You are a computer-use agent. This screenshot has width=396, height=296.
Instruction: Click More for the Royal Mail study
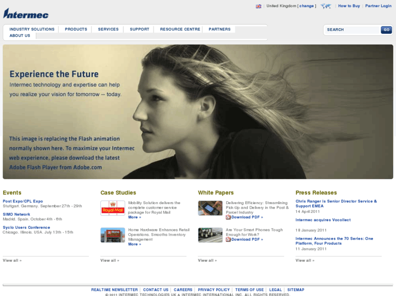[135, 217]
